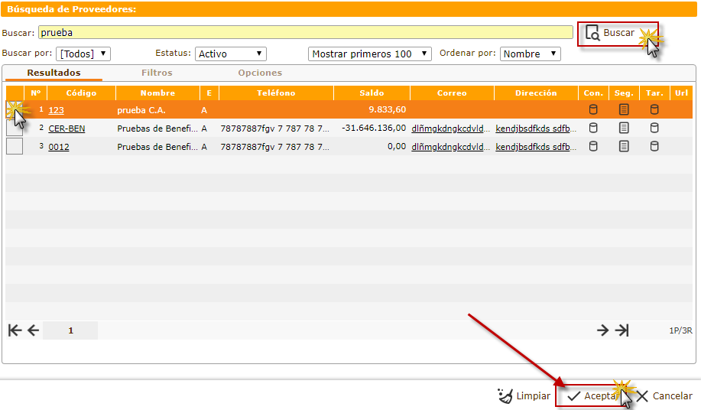The width and height of the screenshot is (701, 410).
Task: Click saldo value 9.833,60
Action: coord(387,109)
